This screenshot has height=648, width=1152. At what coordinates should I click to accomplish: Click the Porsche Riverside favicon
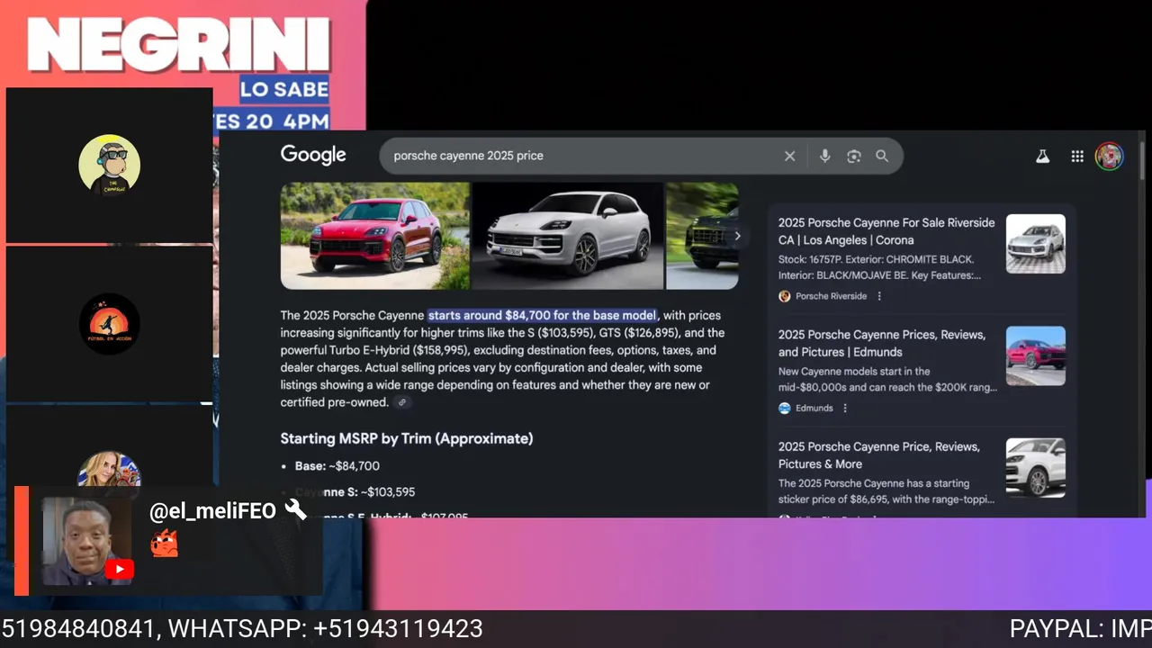point(784,296)
